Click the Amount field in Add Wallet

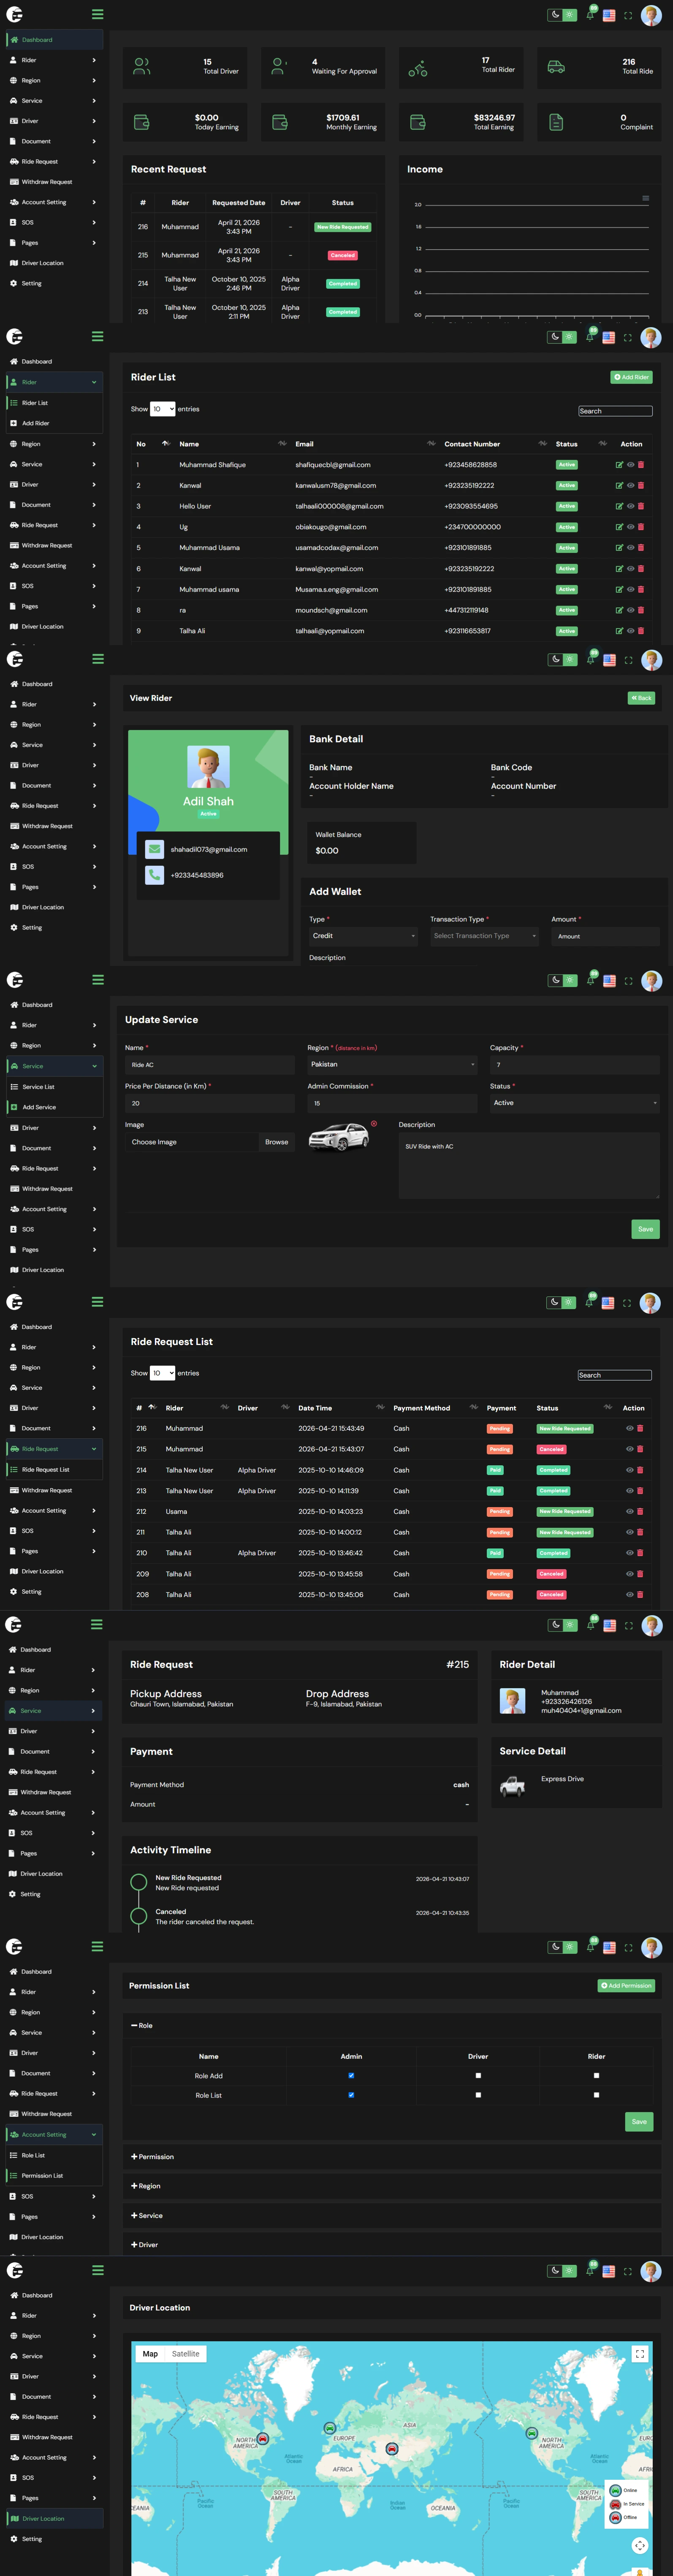point(605,936)
